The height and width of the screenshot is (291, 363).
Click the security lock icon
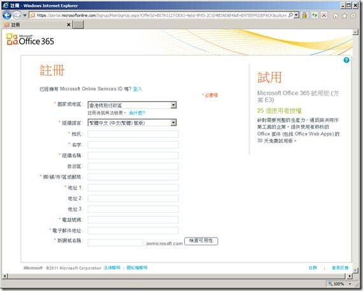point(304,15)
